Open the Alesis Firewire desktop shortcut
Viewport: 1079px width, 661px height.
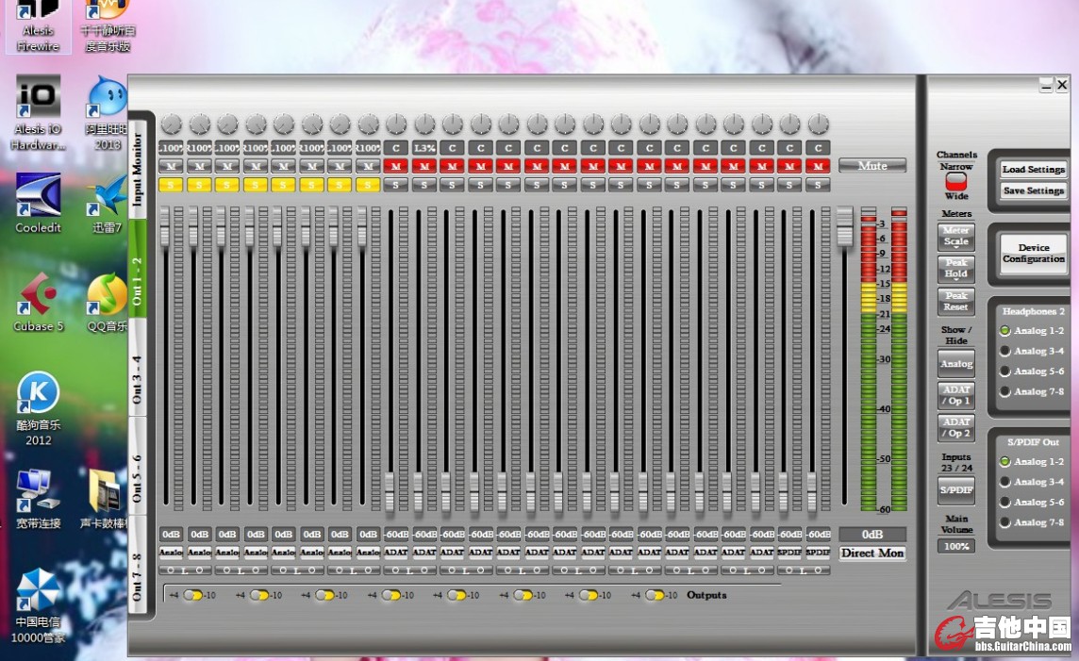point(39,26)
